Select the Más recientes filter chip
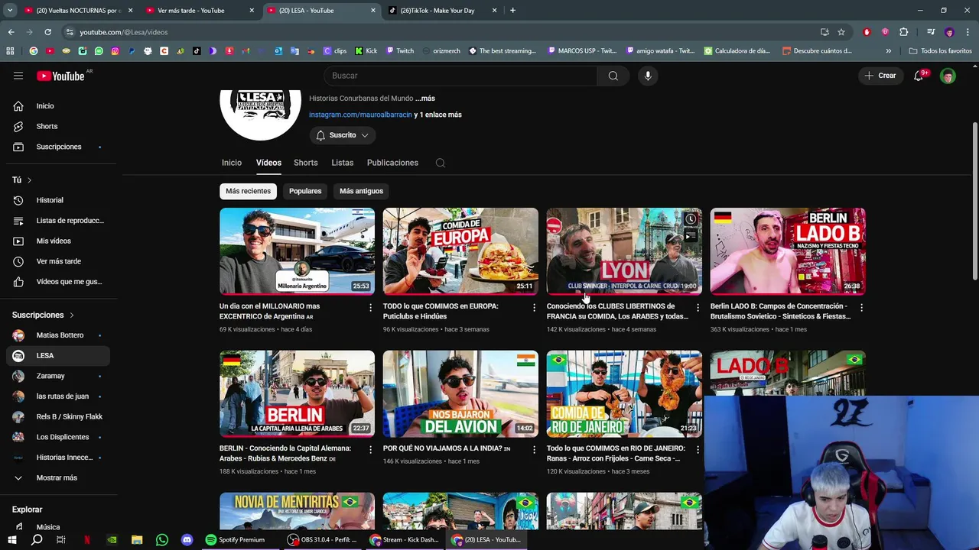 point(248,191)
